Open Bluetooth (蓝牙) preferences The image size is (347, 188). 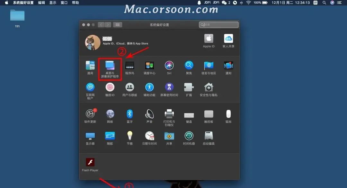(x=129, y=114)
